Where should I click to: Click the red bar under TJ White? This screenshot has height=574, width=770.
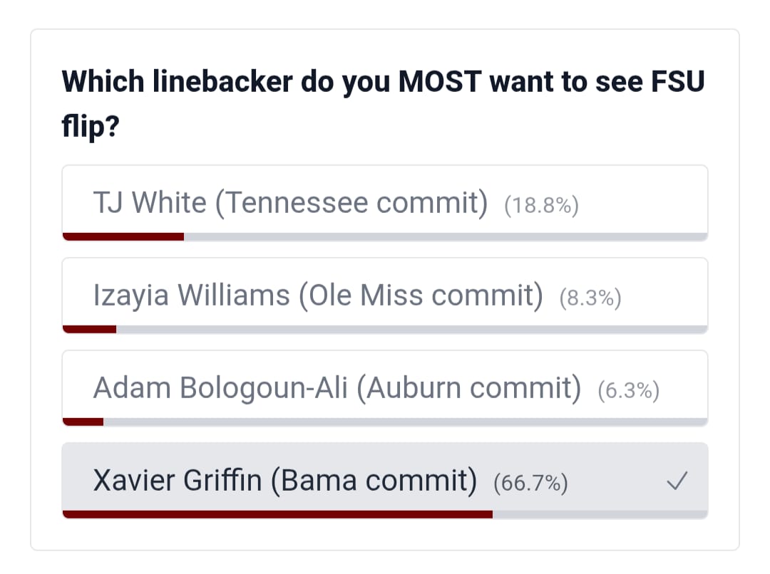(123, 236)
